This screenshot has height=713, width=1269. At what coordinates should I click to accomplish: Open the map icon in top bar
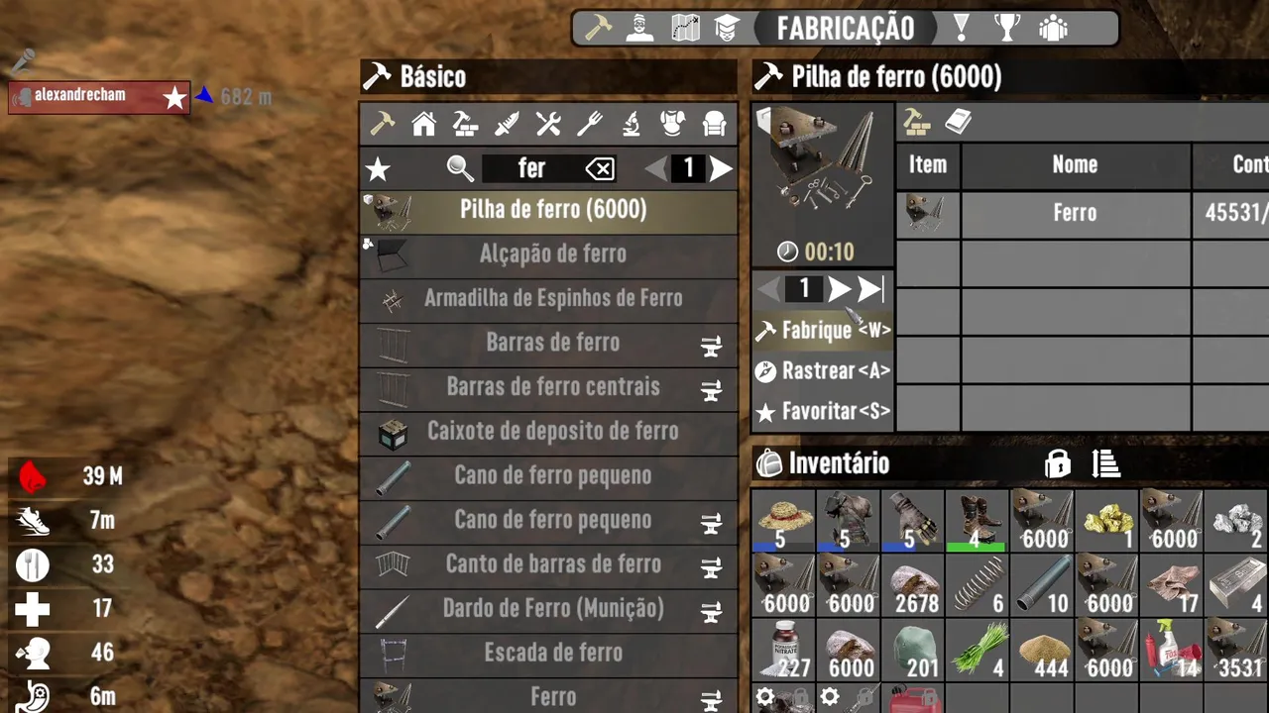pos(685,28)
